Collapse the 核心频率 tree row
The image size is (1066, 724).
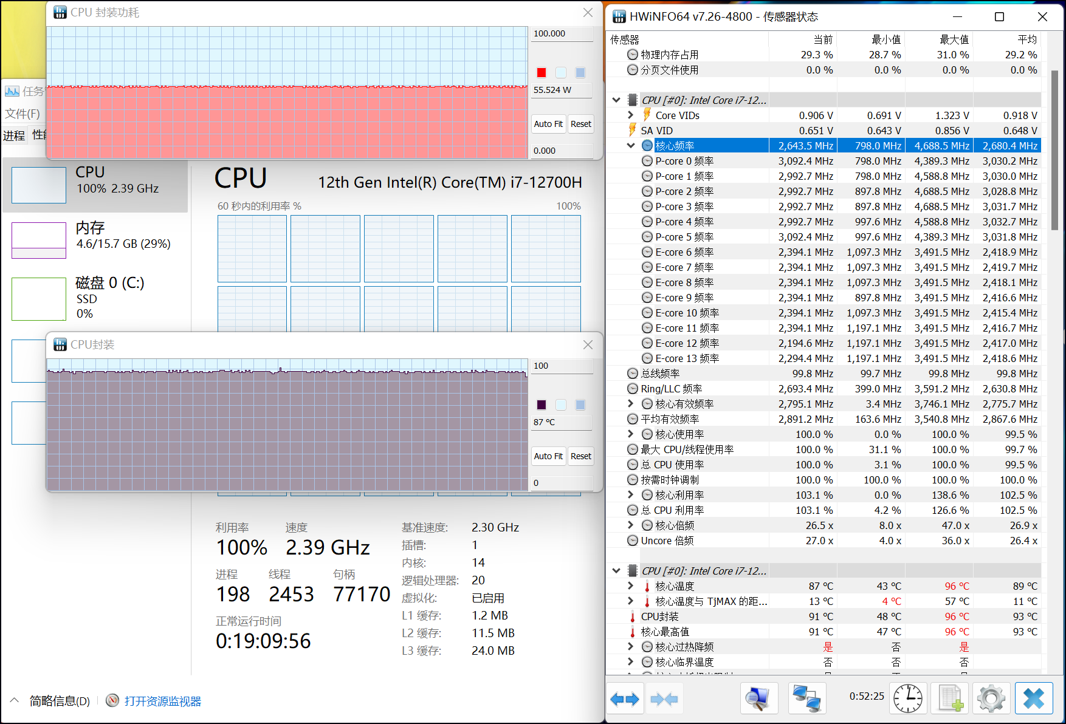click(631, 146)
